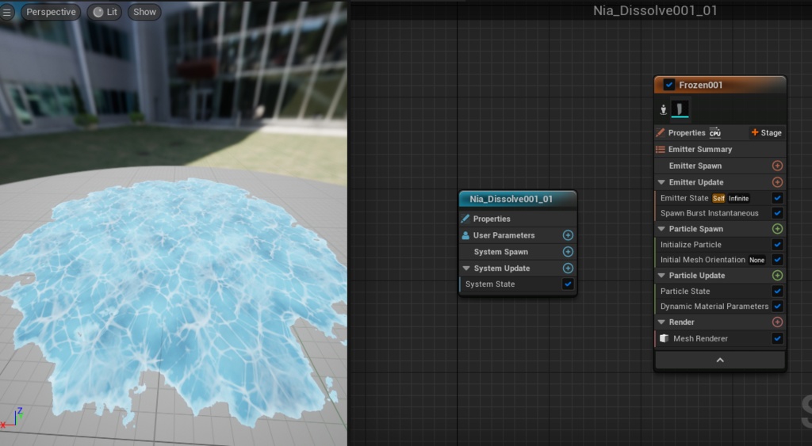This screenshot has width=812, height=446.
Task: Disable the Emitter State module checkbox
Action: (777, 198)
